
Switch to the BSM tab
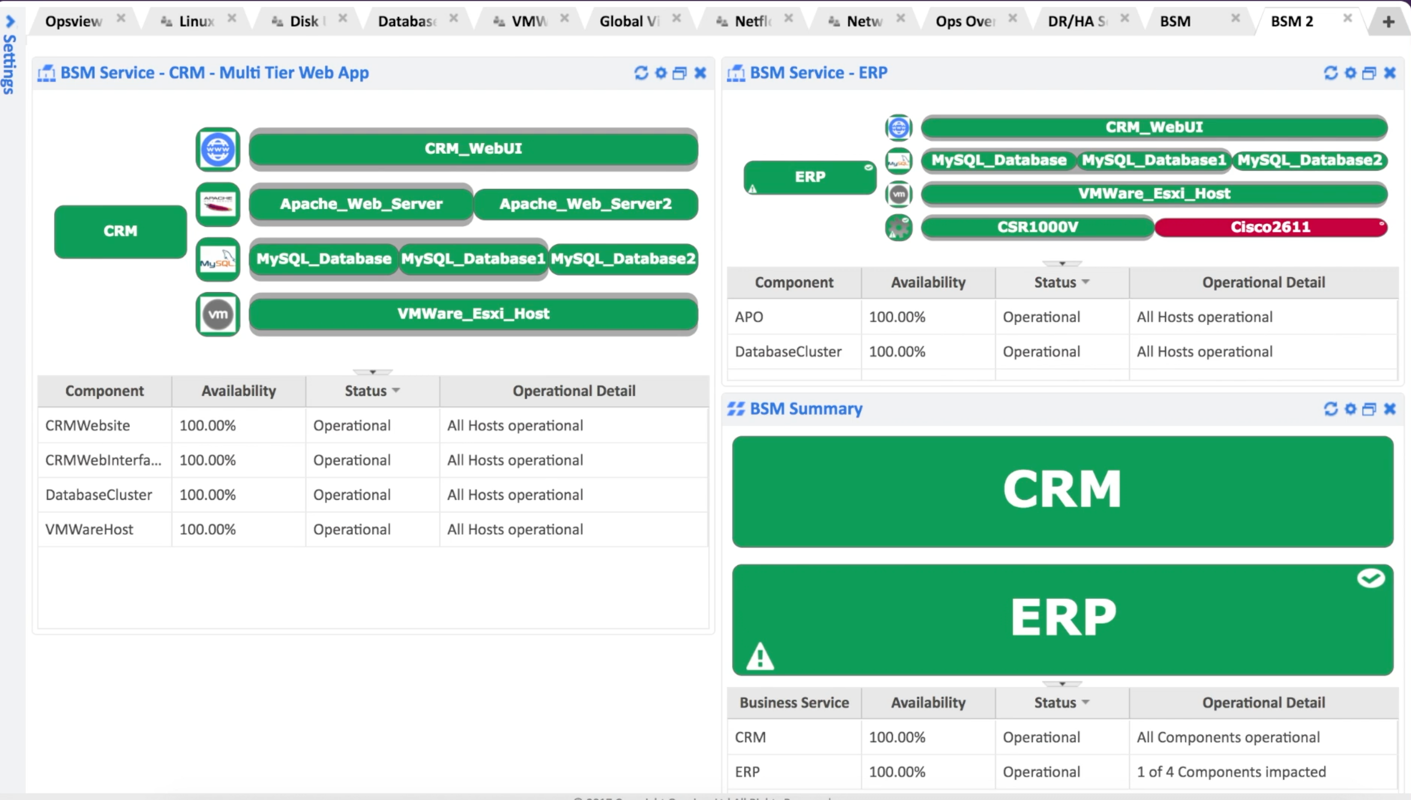[1175, 21]
